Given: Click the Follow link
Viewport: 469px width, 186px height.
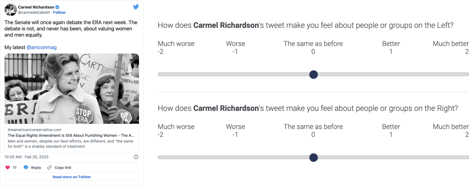Looking at the screenshot, I should coord(59,12).
